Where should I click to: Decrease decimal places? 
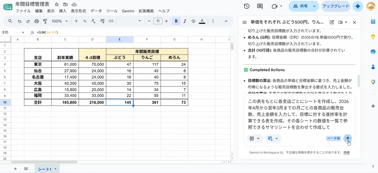click(x=93, y=21)
